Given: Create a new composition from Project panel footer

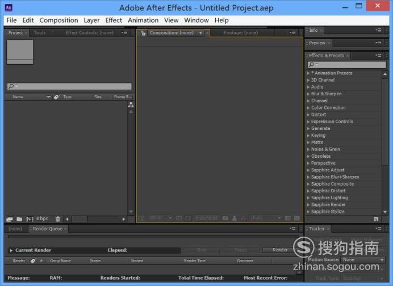Looking at the screenshot, I should tap(30, 219).
